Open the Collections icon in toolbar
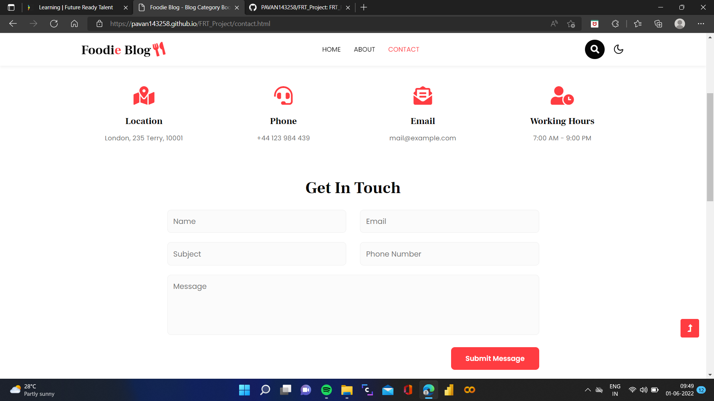 (x=658, y=24)
